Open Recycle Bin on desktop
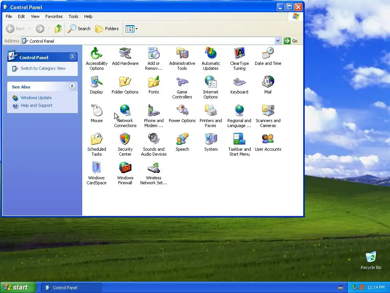Image resolution: width=390 pixels, height=293 pixels. (371, 261)
